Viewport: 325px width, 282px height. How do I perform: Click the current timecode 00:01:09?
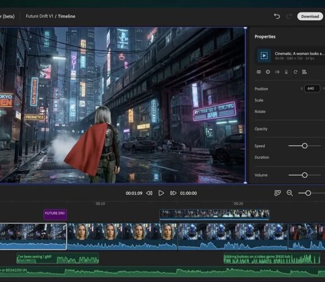click(134, 193)
